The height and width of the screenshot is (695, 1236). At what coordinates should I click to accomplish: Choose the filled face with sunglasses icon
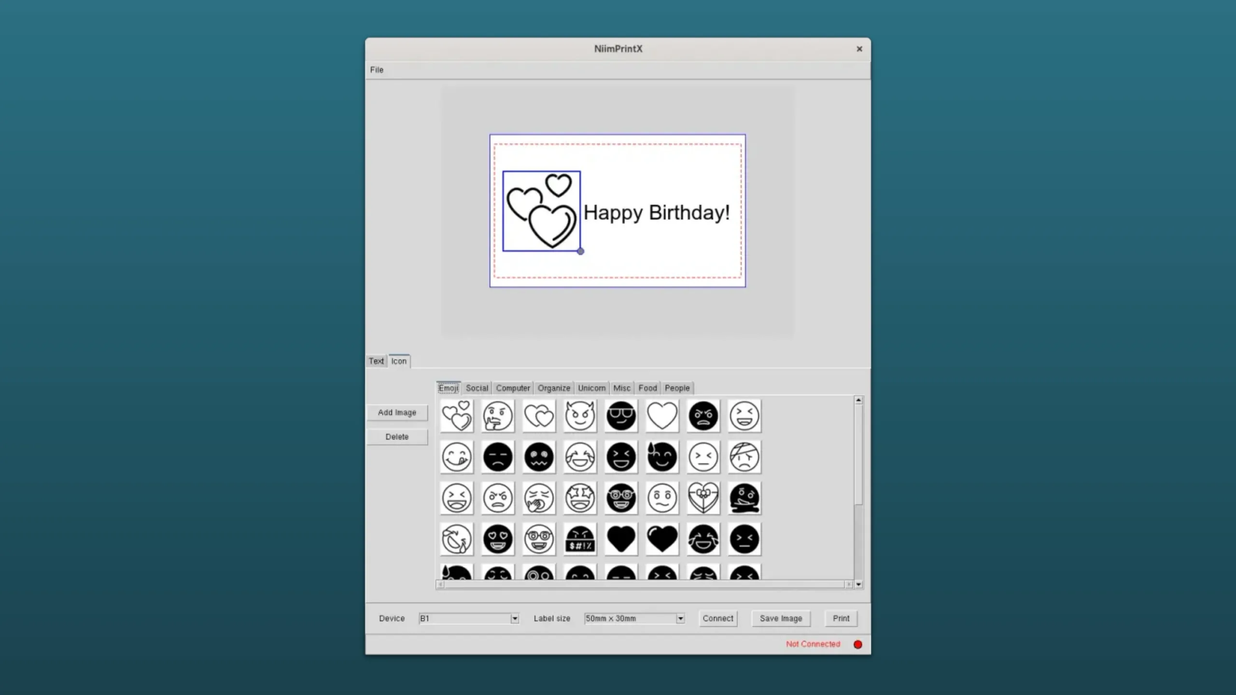click(x=621, y=416)
